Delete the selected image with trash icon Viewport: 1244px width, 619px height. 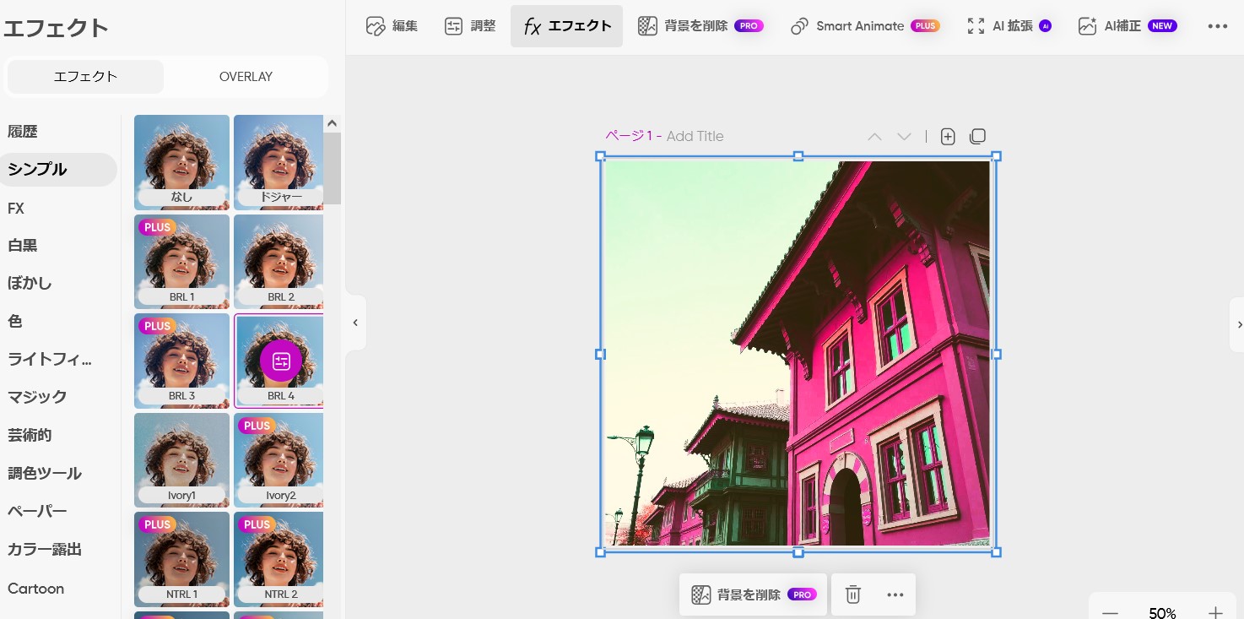pos(853,595)
